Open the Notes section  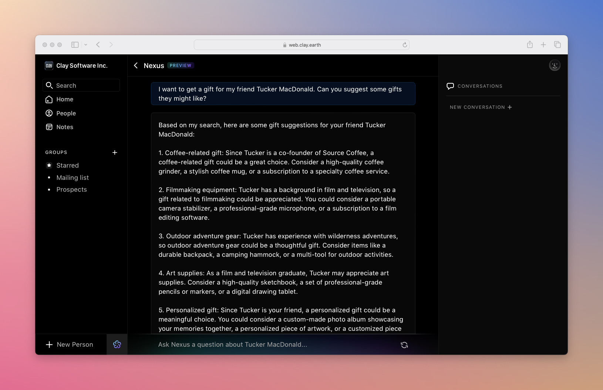(x=65, y=127)
